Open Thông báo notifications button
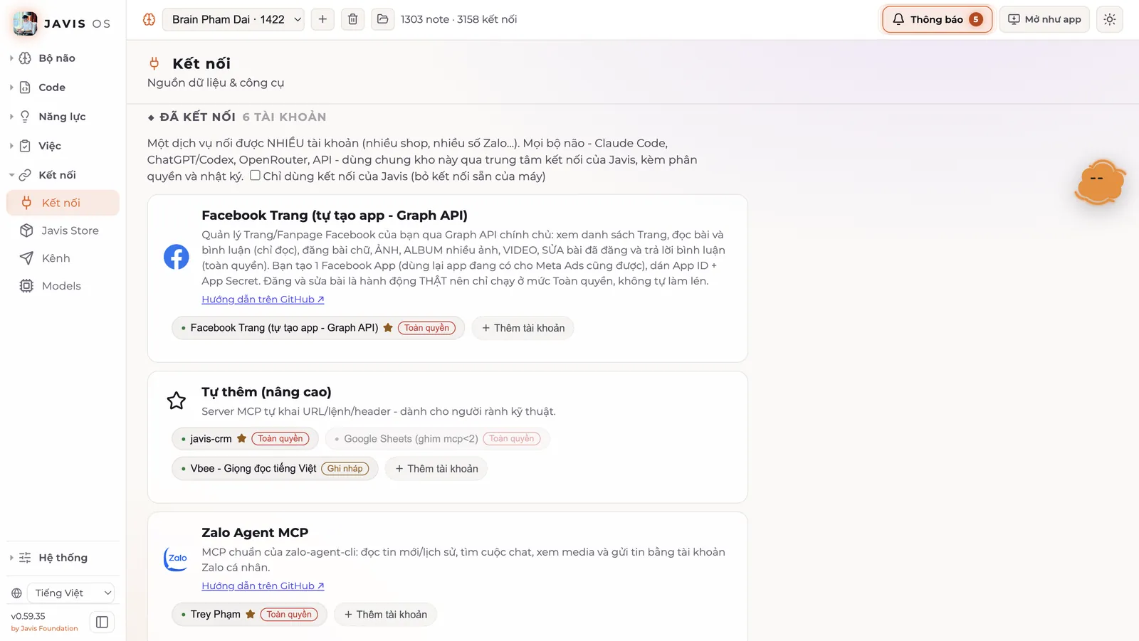The image size is (1139, 641). pyautogui.click(x=937, y=19)
